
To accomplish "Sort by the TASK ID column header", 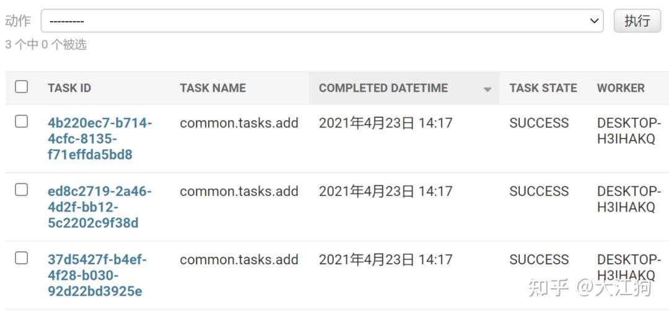I will (x=69, y=88).
